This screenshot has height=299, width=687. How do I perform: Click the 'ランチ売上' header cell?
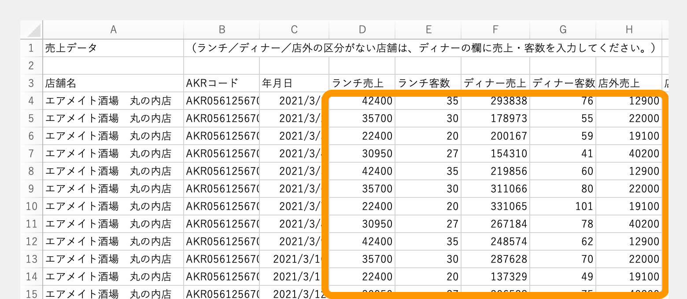point(362,83)
